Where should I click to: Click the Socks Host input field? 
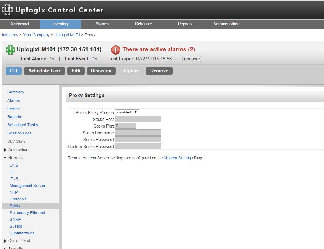(138, 119)
